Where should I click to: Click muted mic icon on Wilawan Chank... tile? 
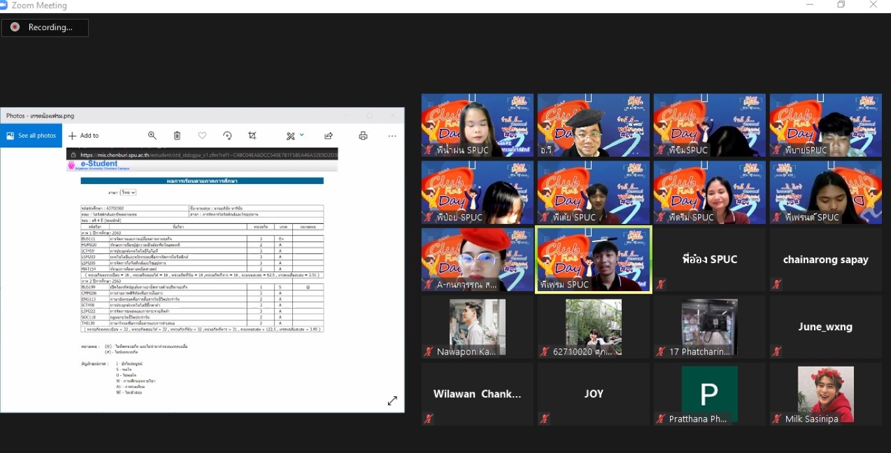(429, 419)
